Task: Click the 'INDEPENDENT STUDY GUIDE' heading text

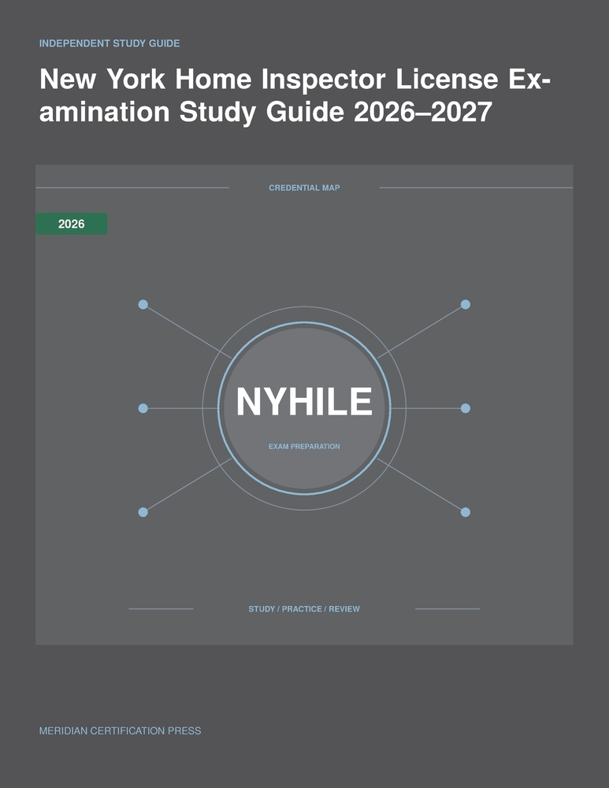Action: pos(110,43)
